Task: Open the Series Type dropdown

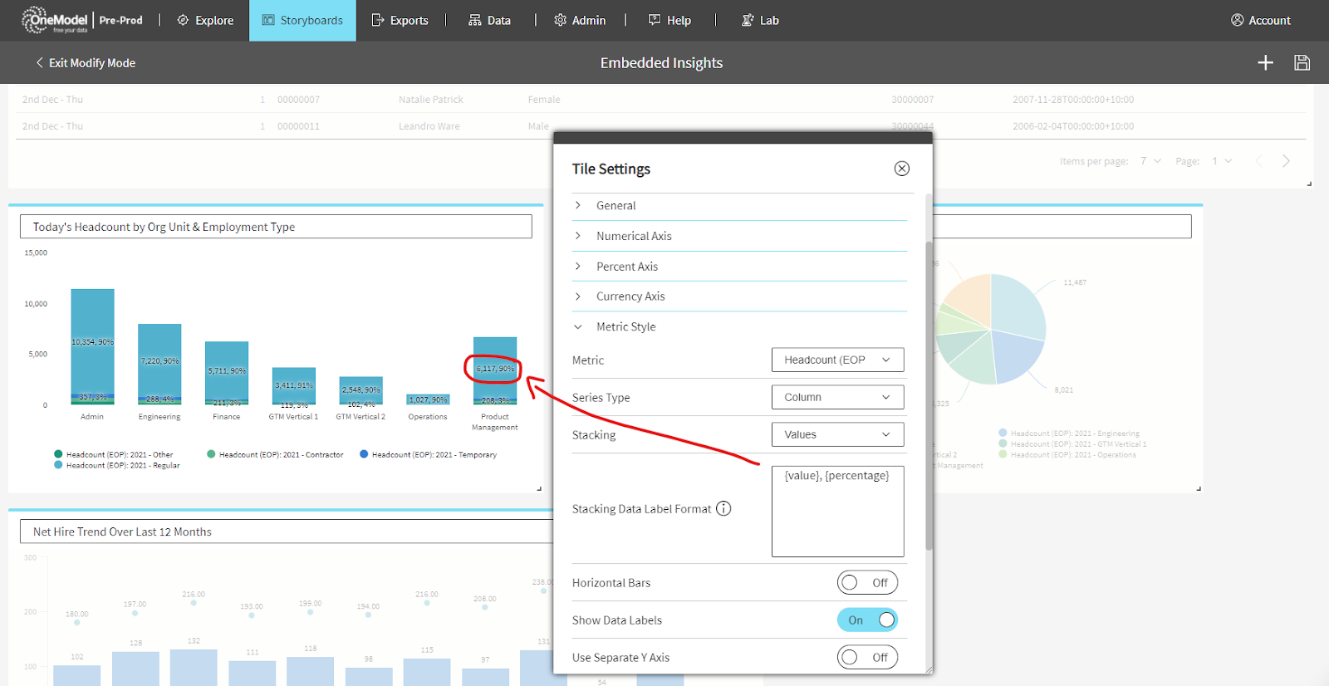Action: coord(837,397)
